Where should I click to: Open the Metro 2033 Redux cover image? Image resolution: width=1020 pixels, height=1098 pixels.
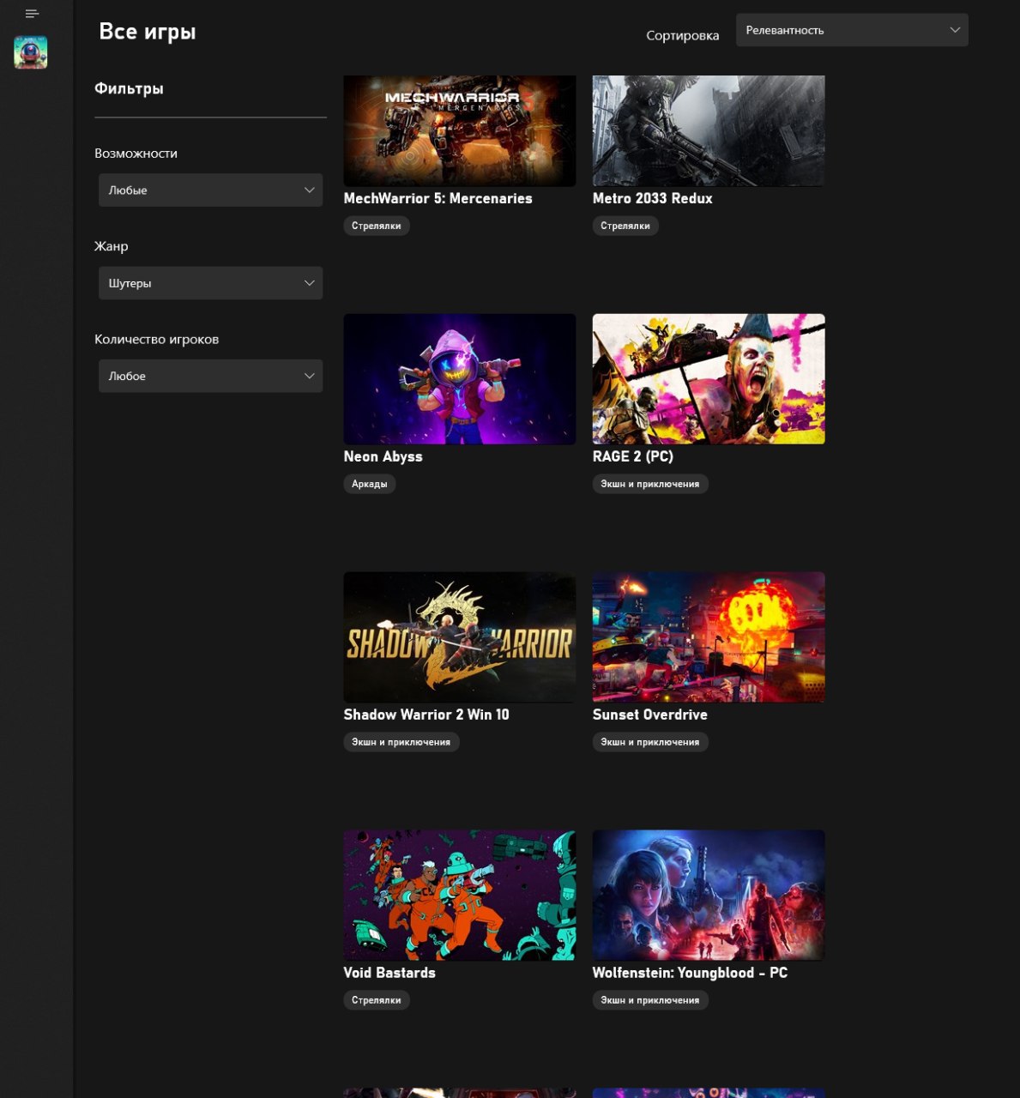[709, 130]
